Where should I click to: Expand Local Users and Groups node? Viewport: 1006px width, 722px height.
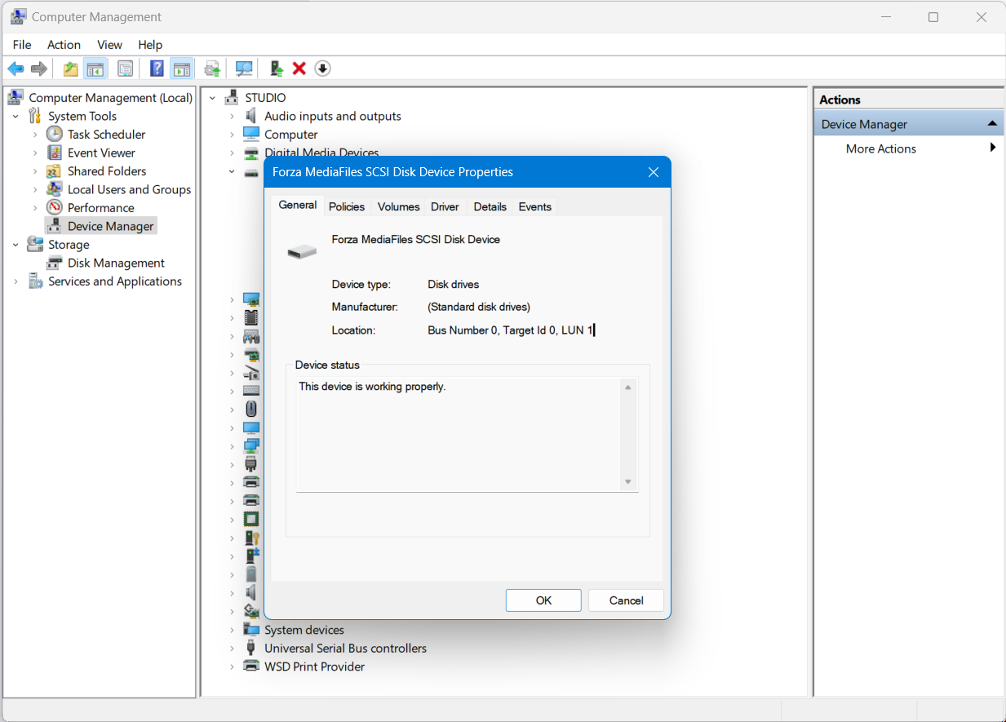[x=35, y=189]
